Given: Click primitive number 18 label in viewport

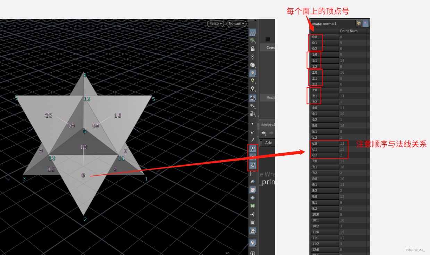Looking at the screenshot, I should pos(83,147).
